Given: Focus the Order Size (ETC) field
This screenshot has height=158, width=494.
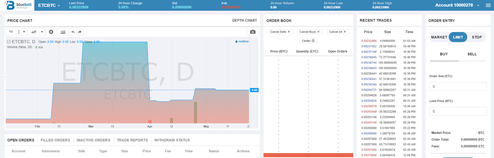Looking at the screenshot, I should coord(458,87).
